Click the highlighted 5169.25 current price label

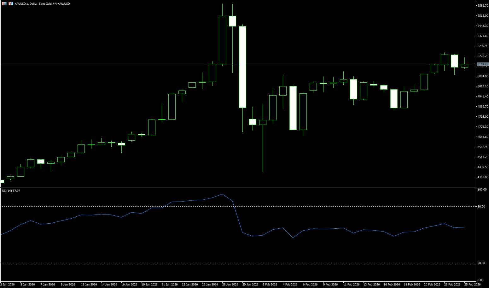(x=482, y=64)
